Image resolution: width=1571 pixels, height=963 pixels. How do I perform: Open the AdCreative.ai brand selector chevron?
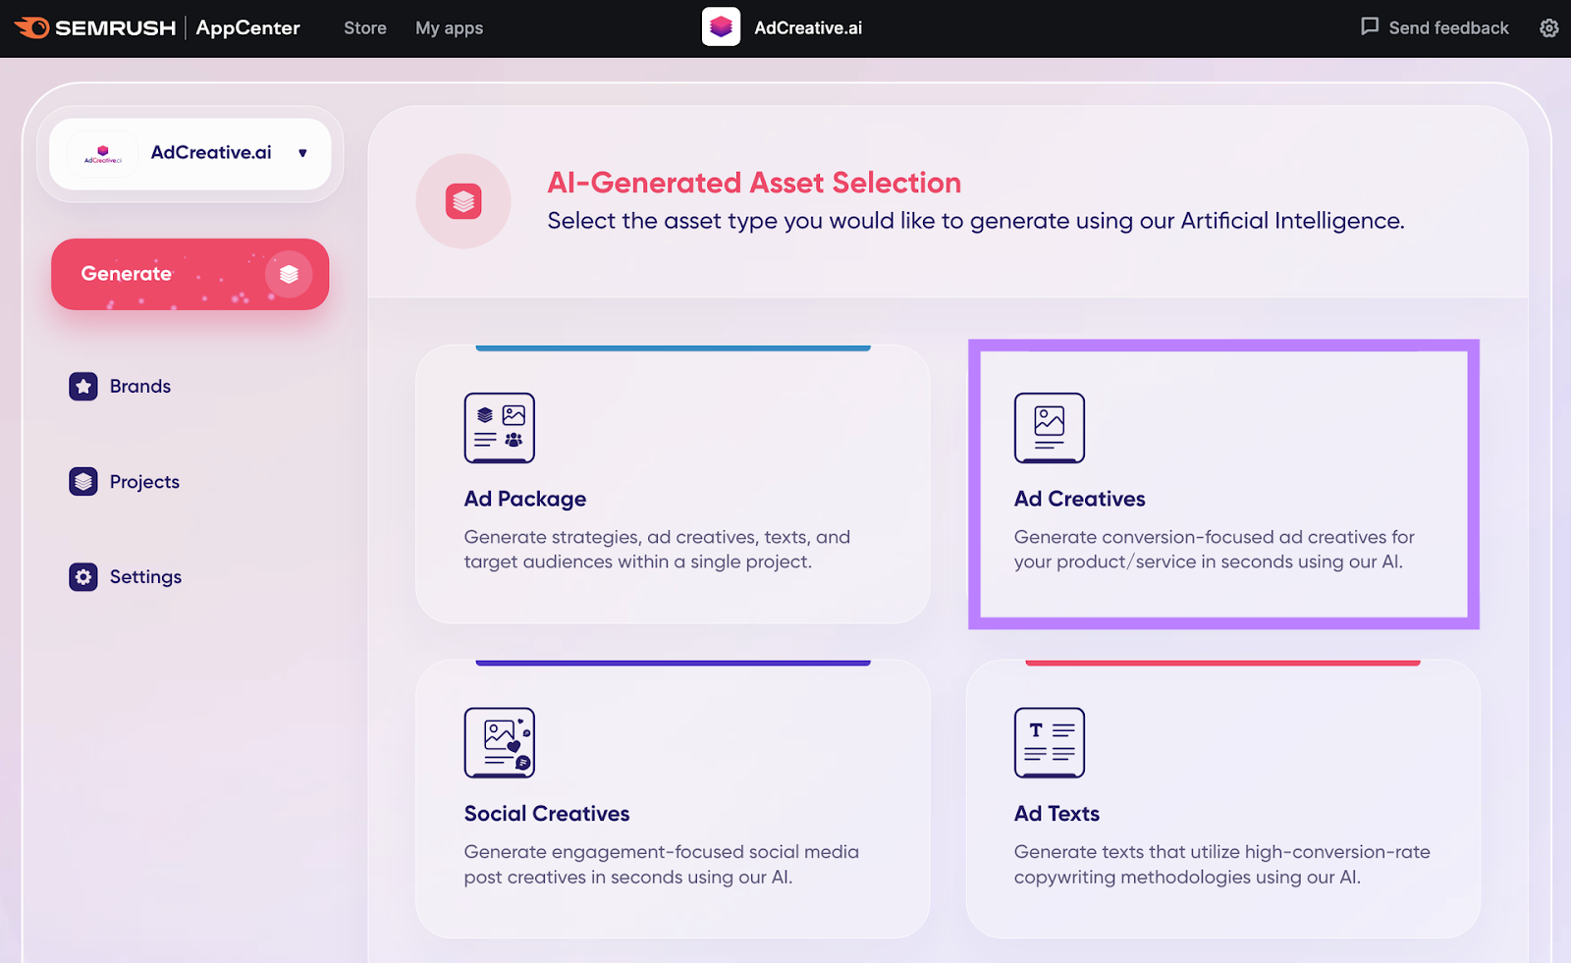pos(301,153)
